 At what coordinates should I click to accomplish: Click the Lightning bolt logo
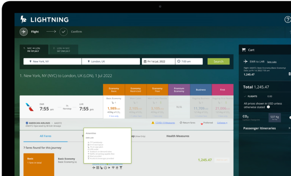23,19
